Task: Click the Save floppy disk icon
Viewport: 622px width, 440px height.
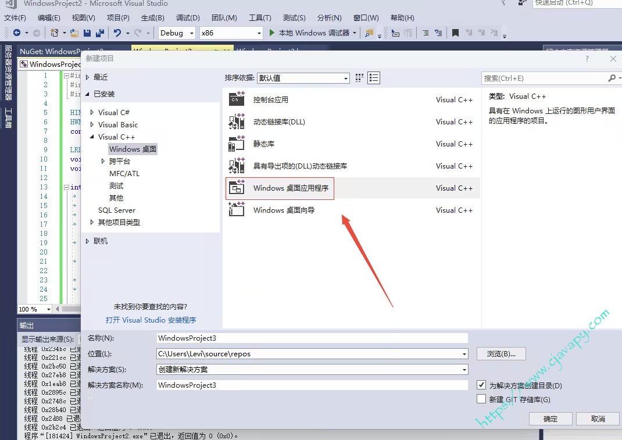Action: tap(87, 33)
